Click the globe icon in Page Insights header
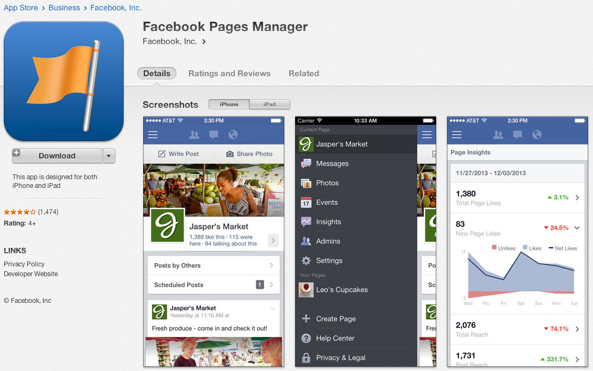This screenshot has height=371, width=593. point(537,135)
